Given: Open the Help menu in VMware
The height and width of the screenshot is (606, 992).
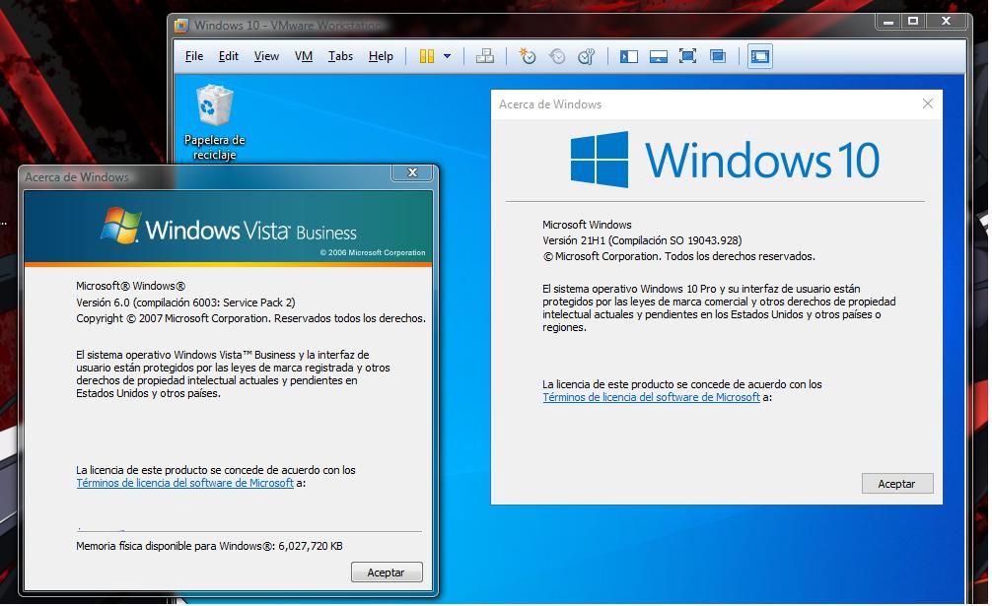Looking at the screenshot, I should tap(381, 56).
